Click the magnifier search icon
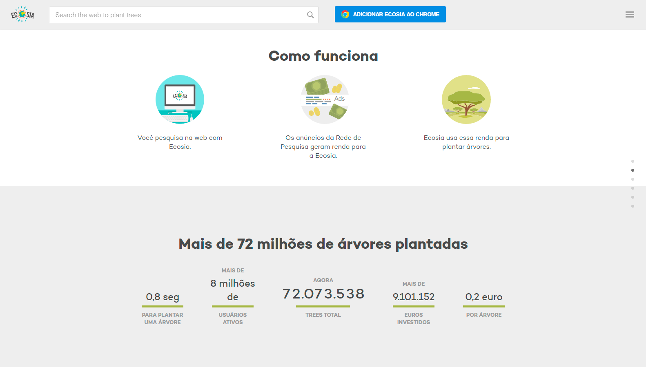 click(310, 15)
